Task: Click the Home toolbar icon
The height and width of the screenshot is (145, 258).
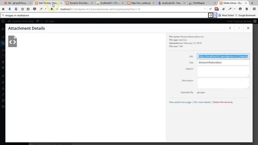Action: coord(3,9)
